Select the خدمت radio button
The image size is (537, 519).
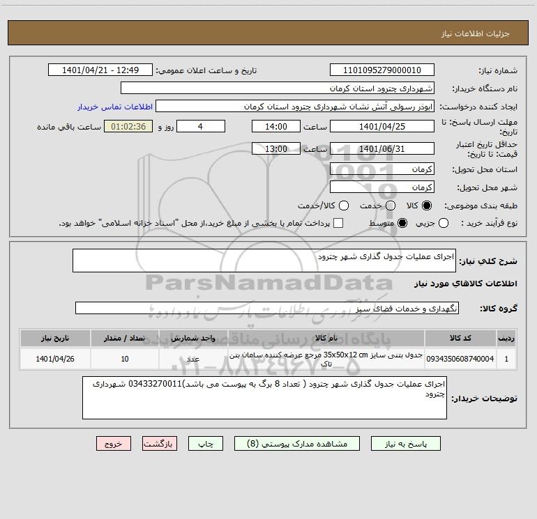pyautogui.click(x=391, y=206)
